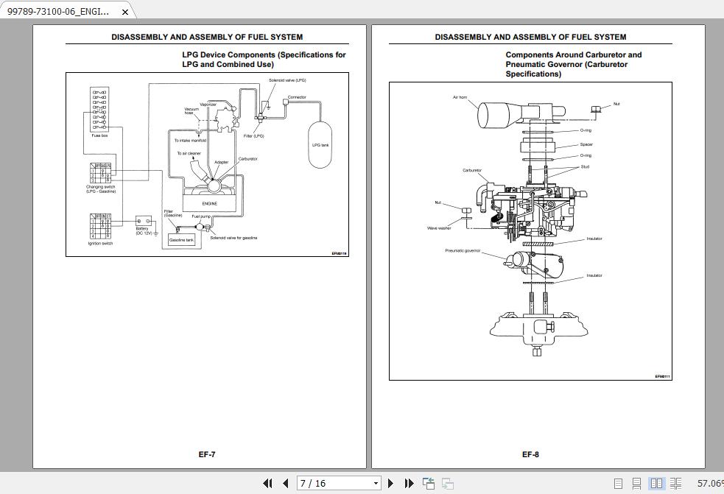Select the 99789-73100-06_ENGI document tab
The height and width of the screenshot is (494, 724).
point(59,12)
